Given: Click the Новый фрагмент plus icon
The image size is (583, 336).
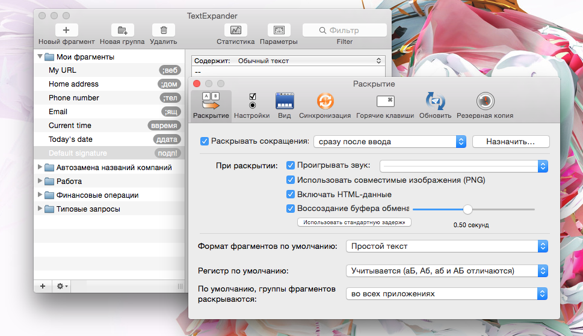Looking at the screenshot, I should [66, 30].
